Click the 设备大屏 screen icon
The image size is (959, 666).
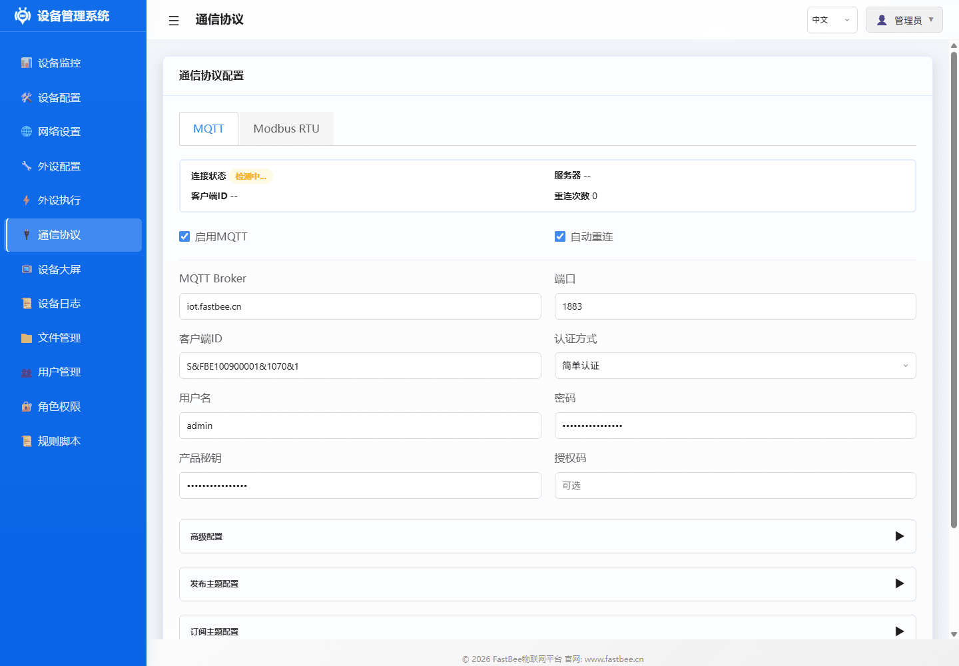click(x=27, y=269)
